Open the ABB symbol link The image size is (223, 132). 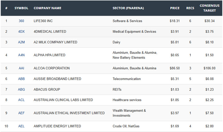[21, 79]
